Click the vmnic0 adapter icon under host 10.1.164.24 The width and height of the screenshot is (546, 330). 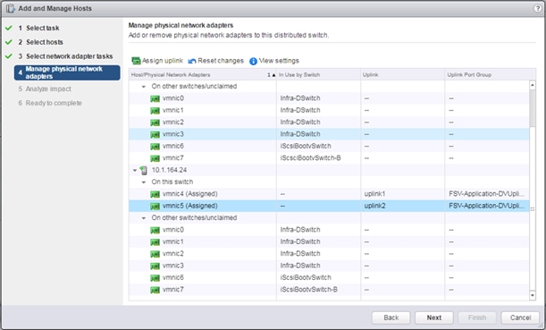[x=155, y=231]
